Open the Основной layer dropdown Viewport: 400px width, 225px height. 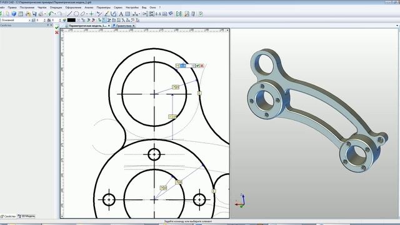(29, 20)
